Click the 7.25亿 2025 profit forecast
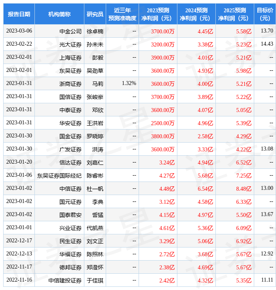The height and width of the screenshot is (290, 276). click(x=244, y=176)
